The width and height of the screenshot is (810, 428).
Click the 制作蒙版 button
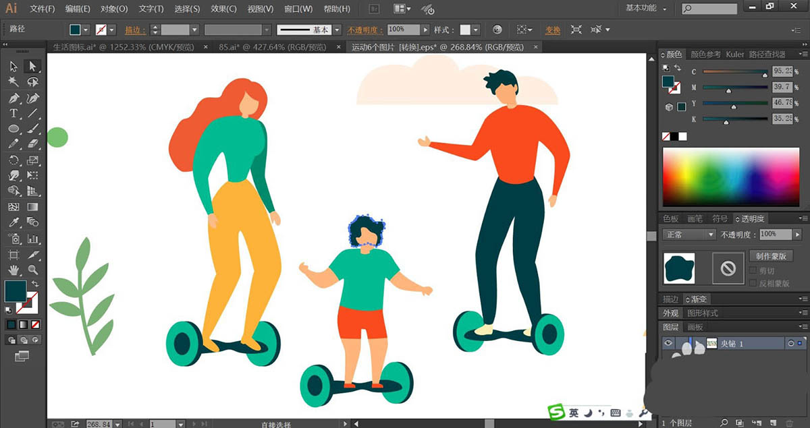tap(770, 256)
